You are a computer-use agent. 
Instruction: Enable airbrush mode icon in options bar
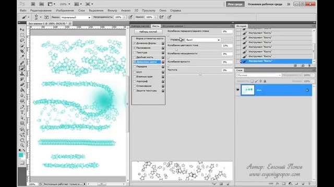click(161, 17)
